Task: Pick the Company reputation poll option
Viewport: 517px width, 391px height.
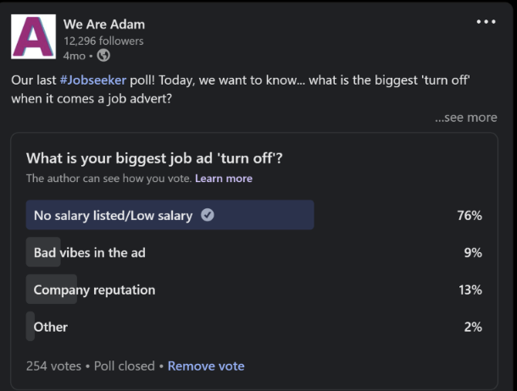Action: pyautogui.click(x=94, y=289)
